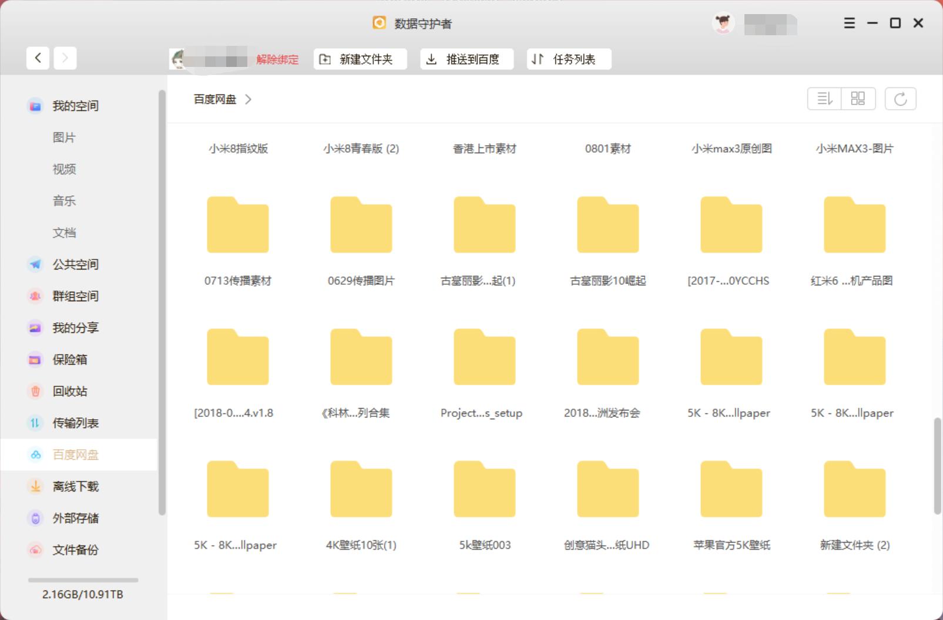Image resolution: width=943 pixels, height=620 pixels.
Task: Open 外部存储 in the sidebar
Action: pos(76,518)
